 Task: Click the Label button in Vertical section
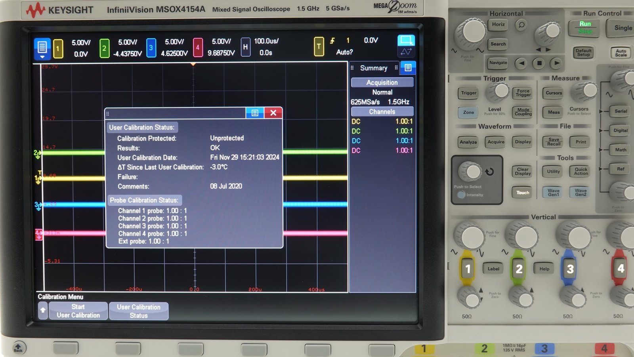(x=493, y=269)
